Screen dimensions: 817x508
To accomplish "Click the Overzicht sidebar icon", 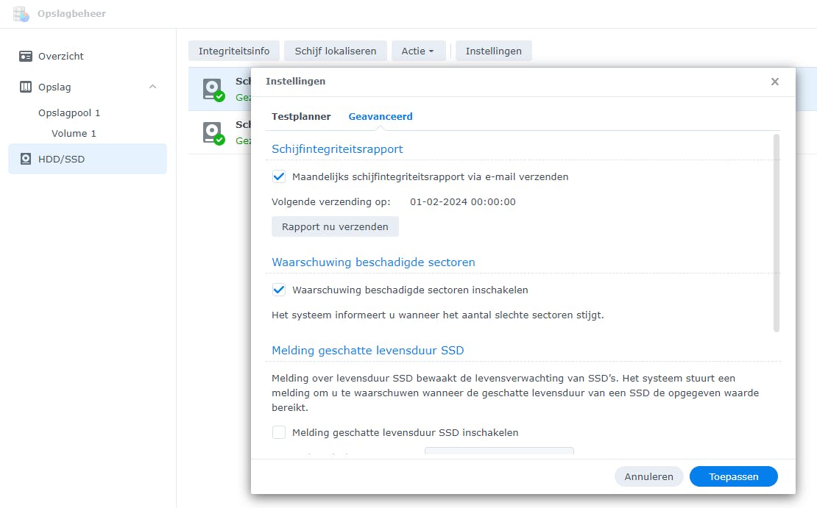I will pos(26,56).
